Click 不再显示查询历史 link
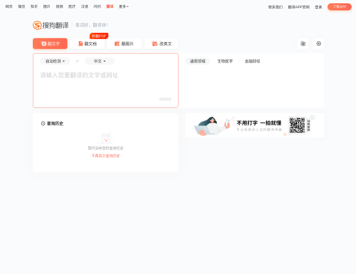This screenshot has height=274, width=356. pos(106,156)
